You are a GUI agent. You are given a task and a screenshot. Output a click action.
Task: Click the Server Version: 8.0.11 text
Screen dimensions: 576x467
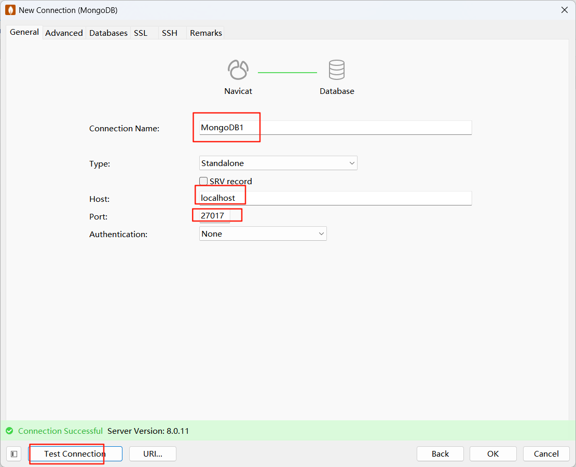(148, 431)
